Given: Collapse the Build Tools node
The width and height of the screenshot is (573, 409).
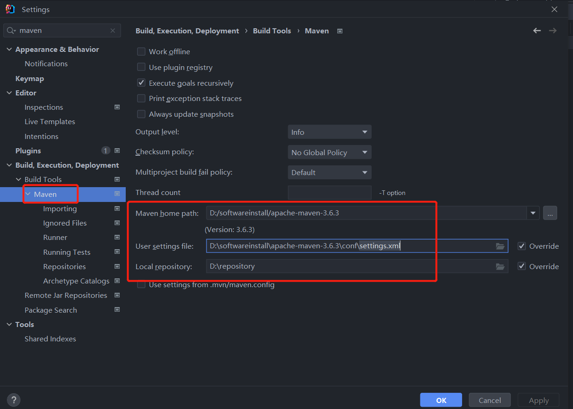Looking at the screenshot, I should 19,179.
